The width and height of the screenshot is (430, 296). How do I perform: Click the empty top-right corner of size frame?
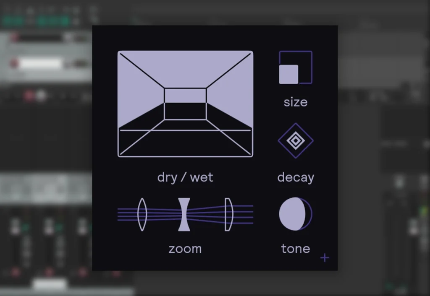click(305, 57)
